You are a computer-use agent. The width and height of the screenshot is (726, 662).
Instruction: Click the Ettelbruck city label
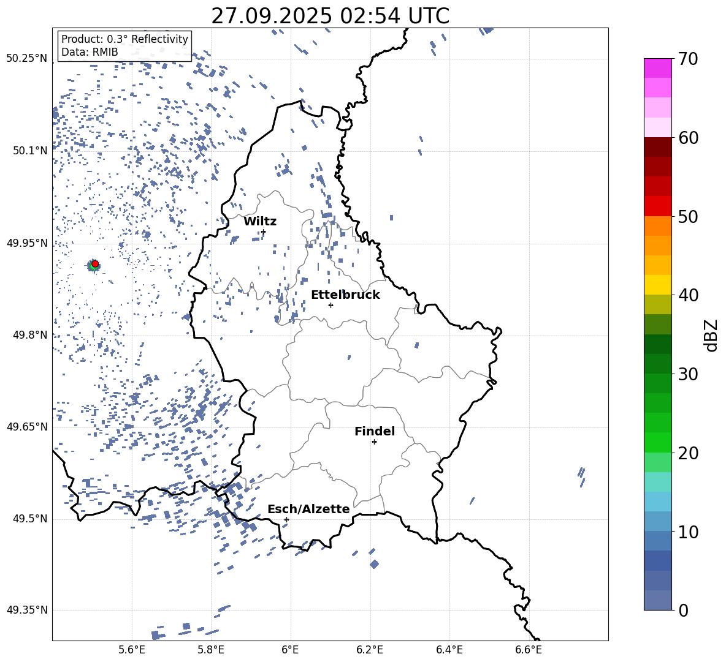345,295
